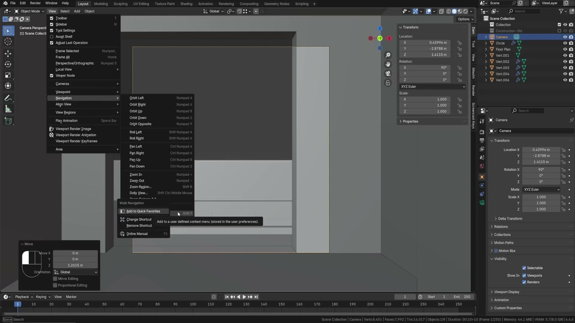The image size is (575, 323).
Task: Select the Cursor tool in toolbar
Action: [8, 42]
